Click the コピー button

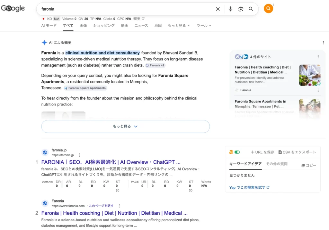[x=309, y=165]
